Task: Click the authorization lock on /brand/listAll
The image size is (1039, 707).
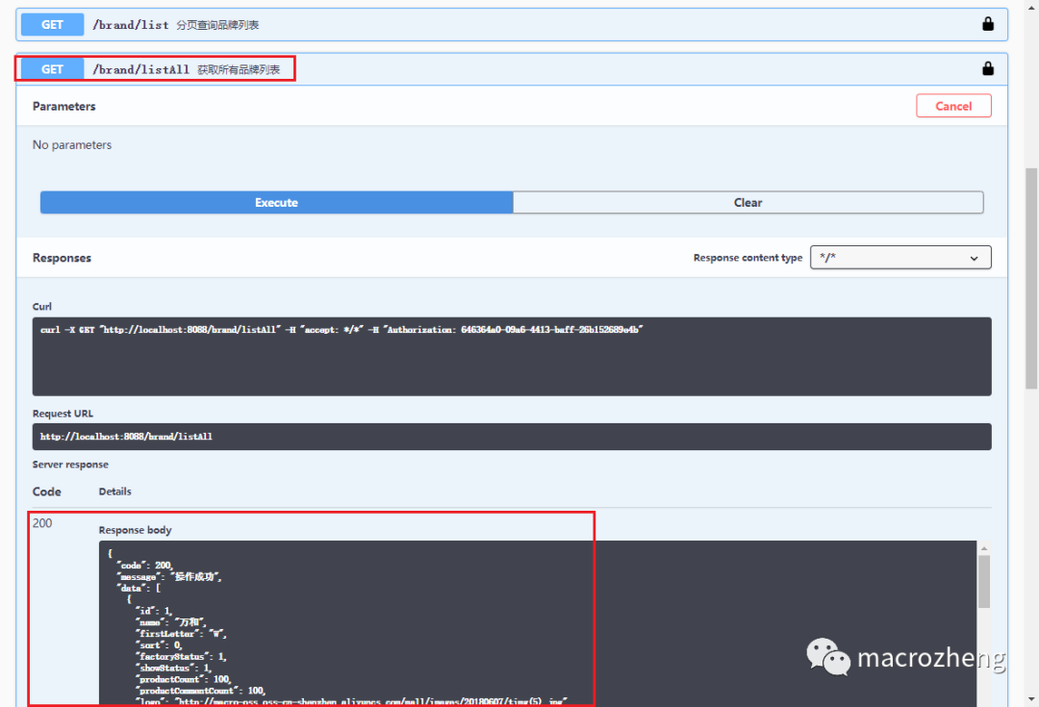Action: pos(987,68)
